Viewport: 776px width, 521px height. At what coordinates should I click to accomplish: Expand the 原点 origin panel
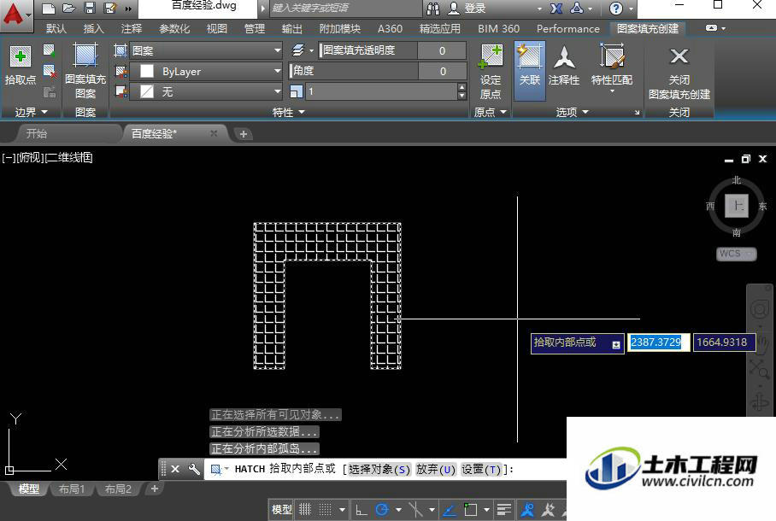(x=491, y=113)
